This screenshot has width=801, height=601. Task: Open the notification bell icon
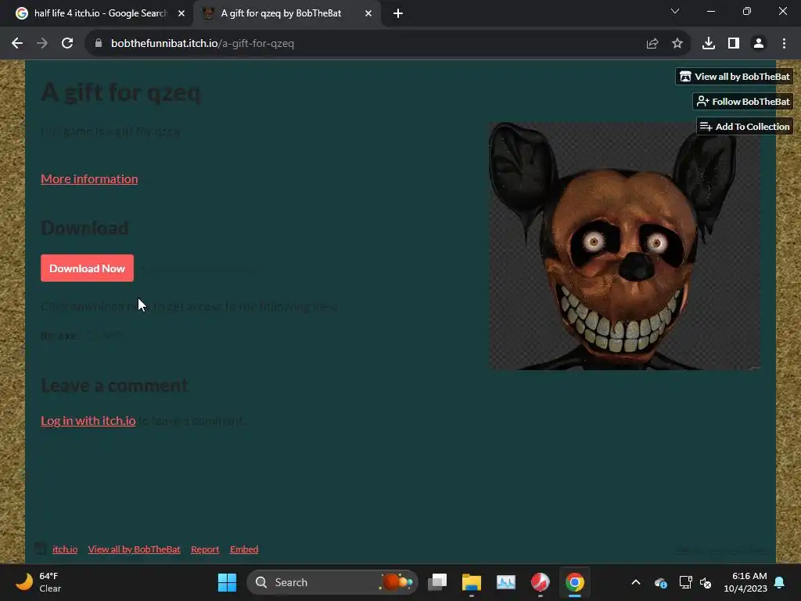tap(780, 582)
